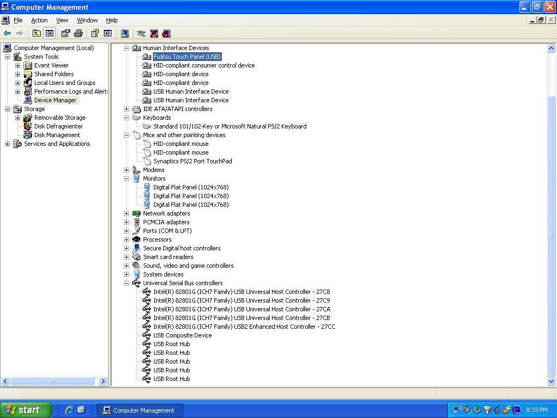
Task: Launch Internet Explorer from Quick Launch
Action: (69, 410)
